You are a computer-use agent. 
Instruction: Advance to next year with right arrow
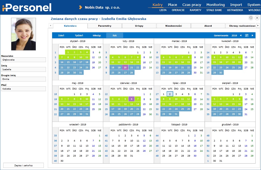point(253,36)
